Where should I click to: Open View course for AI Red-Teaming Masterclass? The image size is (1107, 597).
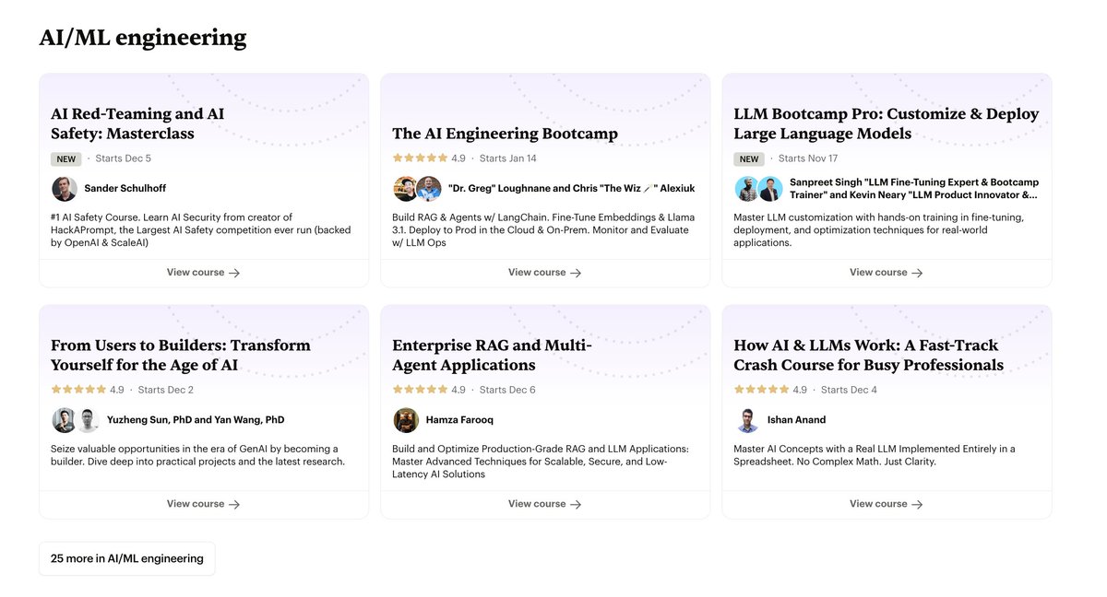click(204, 273)
